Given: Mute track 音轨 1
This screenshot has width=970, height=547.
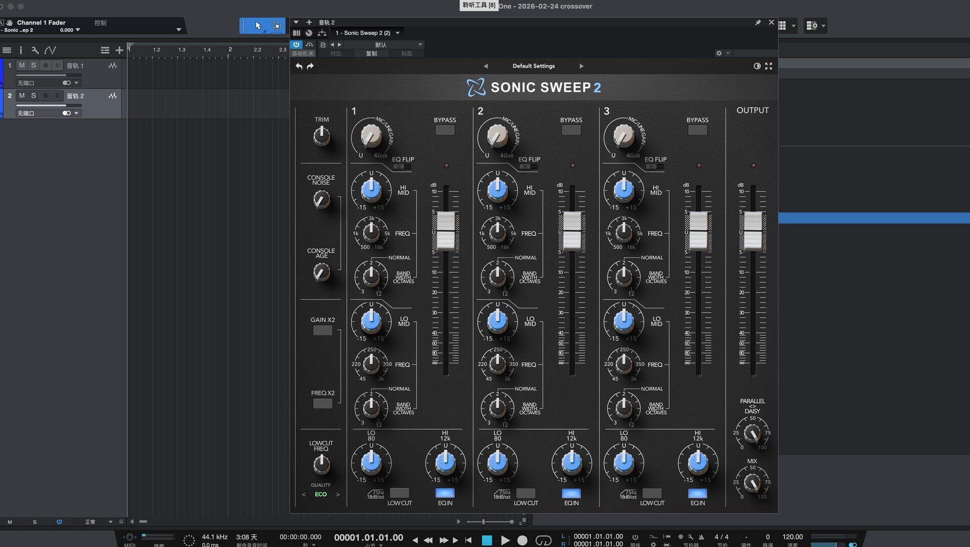Looking at the screenshot, I should point(22,65).
